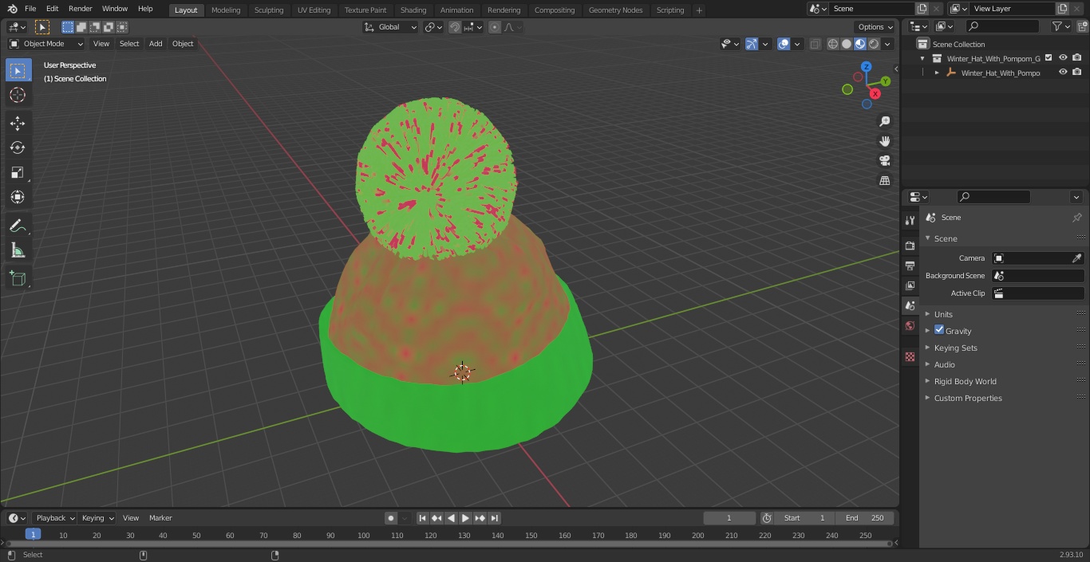Switch to the Shading workspace tab
The height and width of the screenshot is (562, 1090).
point(413,10)
